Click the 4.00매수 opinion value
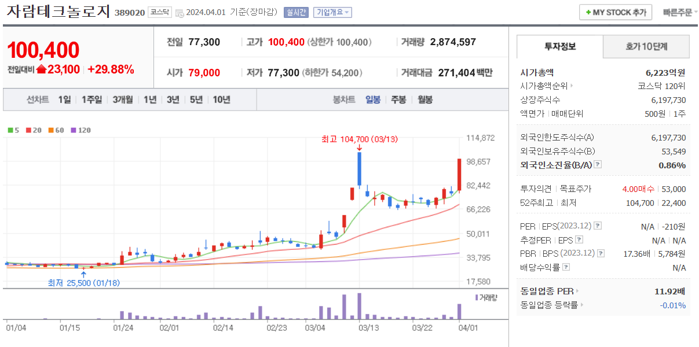 tap(639, 189)
